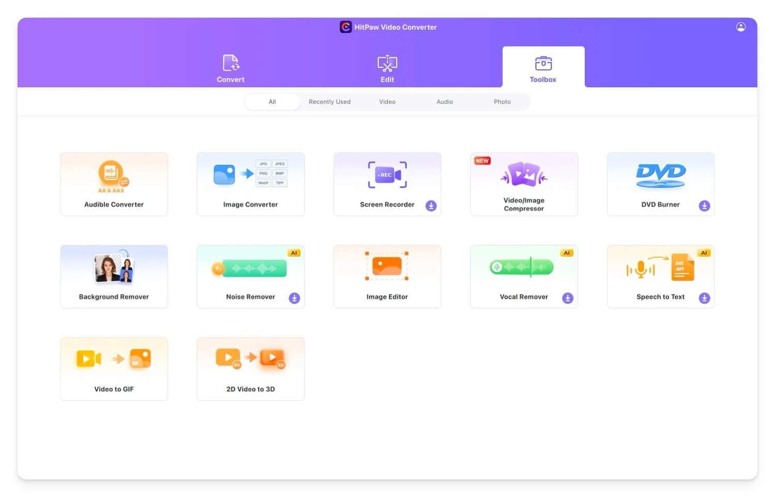Download the Vocal Remover tool
The image size is (775, 497).
coord(567,298)
